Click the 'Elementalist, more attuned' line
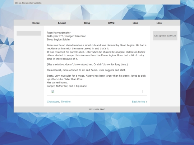The width and height of the screenshot is (194, 145). 86,70
